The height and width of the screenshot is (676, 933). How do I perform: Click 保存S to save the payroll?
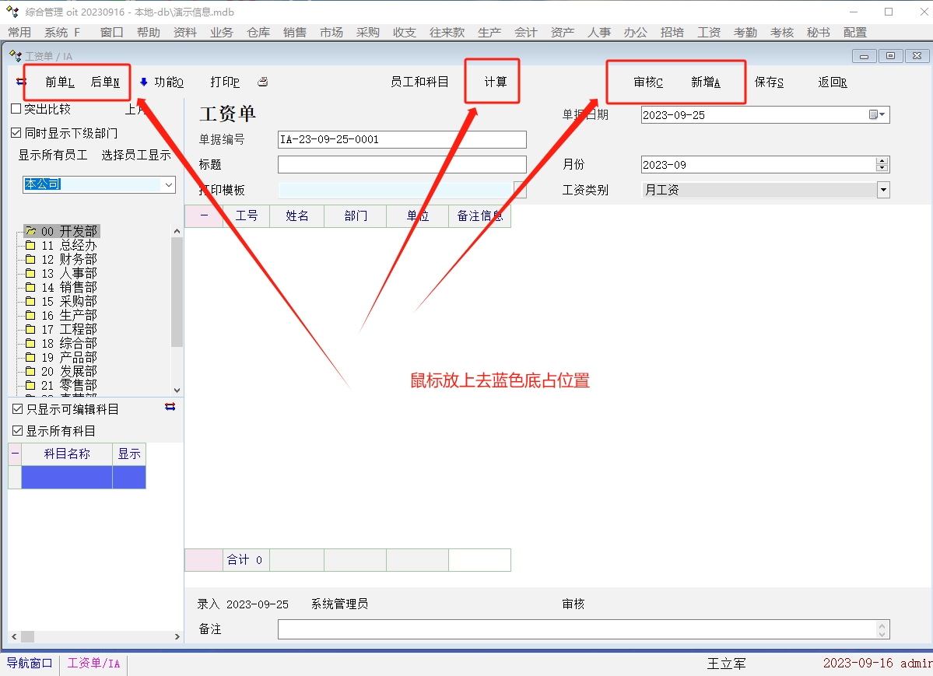(769, 82)
